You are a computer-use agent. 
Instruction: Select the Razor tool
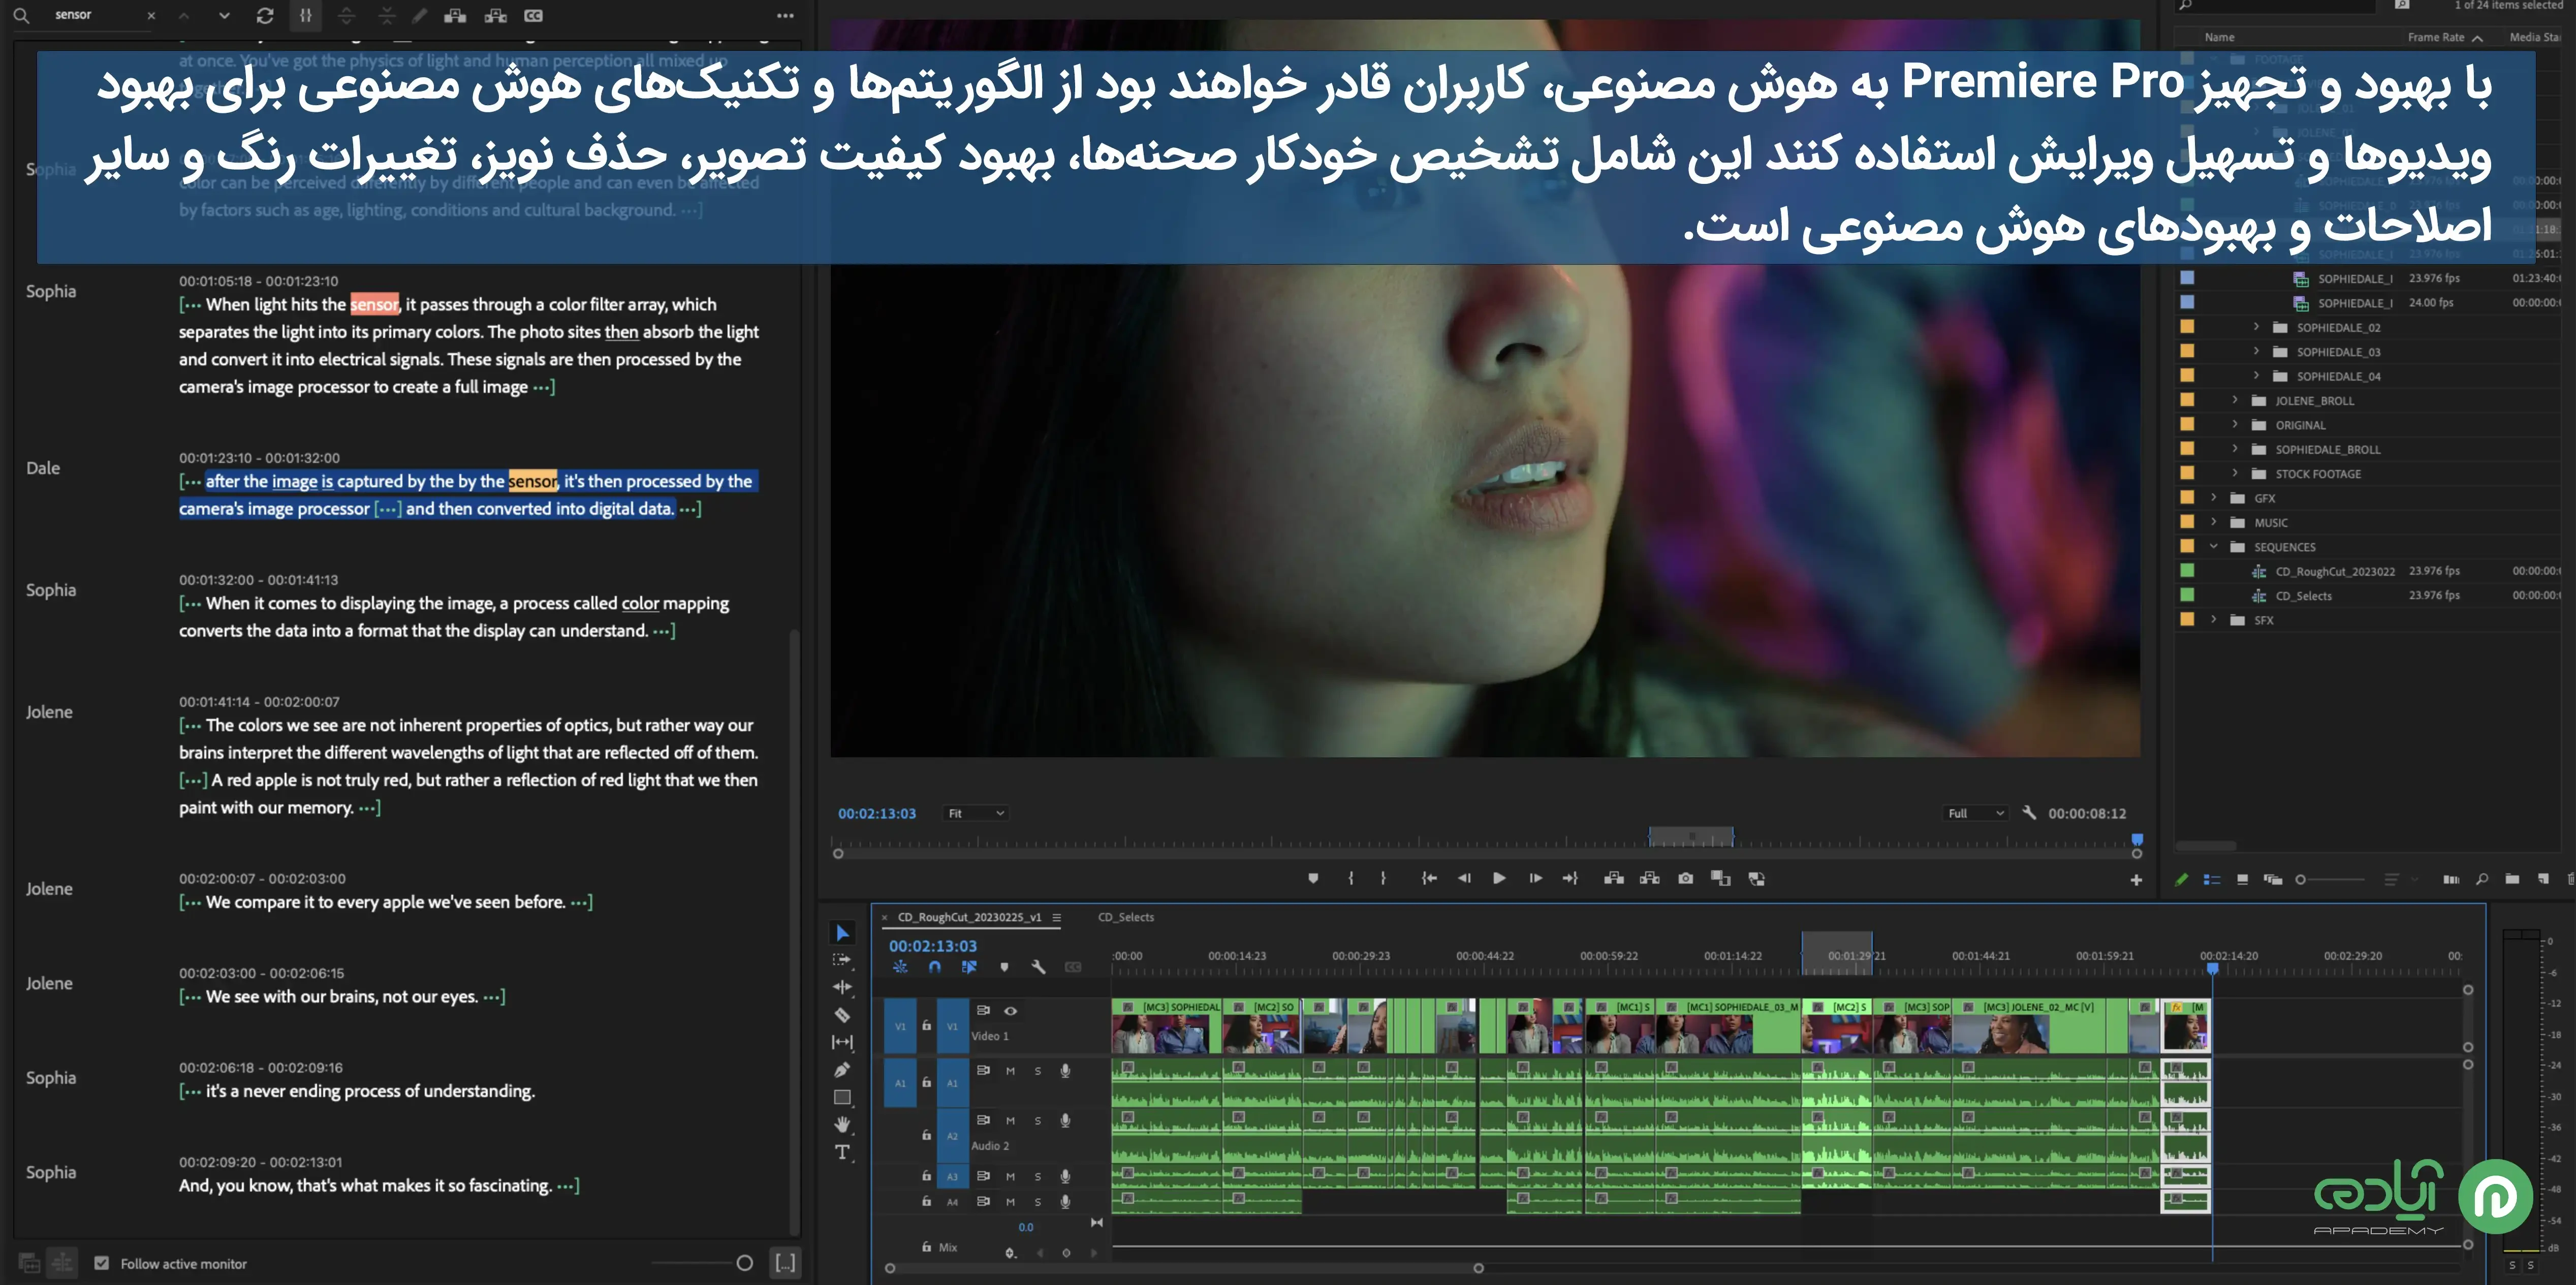[x=842, y=1015]
